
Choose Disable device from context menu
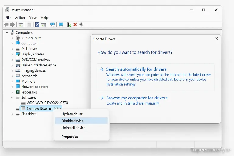click(73, 121)
